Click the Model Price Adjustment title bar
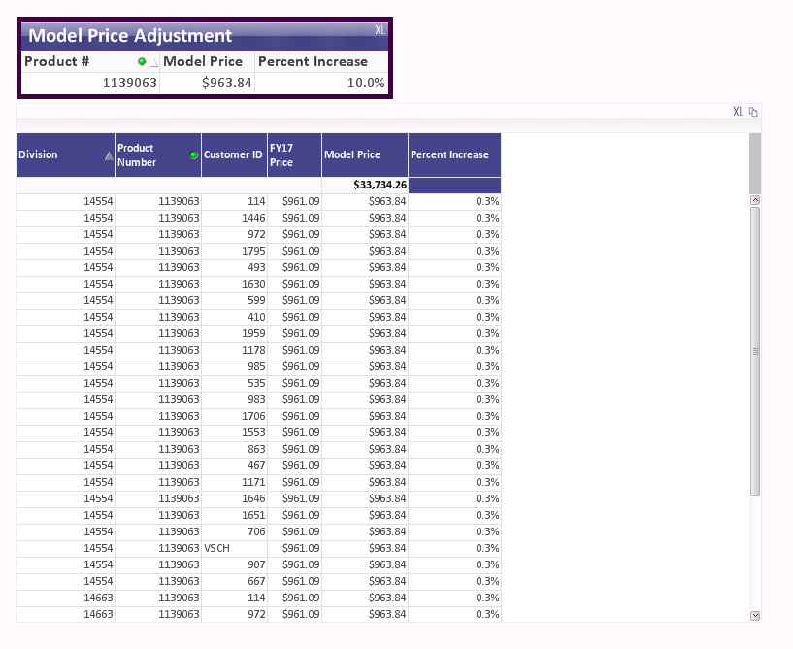Screen dimensions: 793x649 205,36
